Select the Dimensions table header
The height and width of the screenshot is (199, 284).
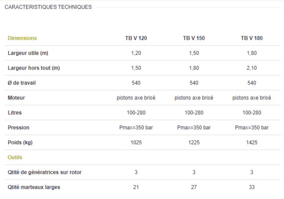[x=22, y=38]
